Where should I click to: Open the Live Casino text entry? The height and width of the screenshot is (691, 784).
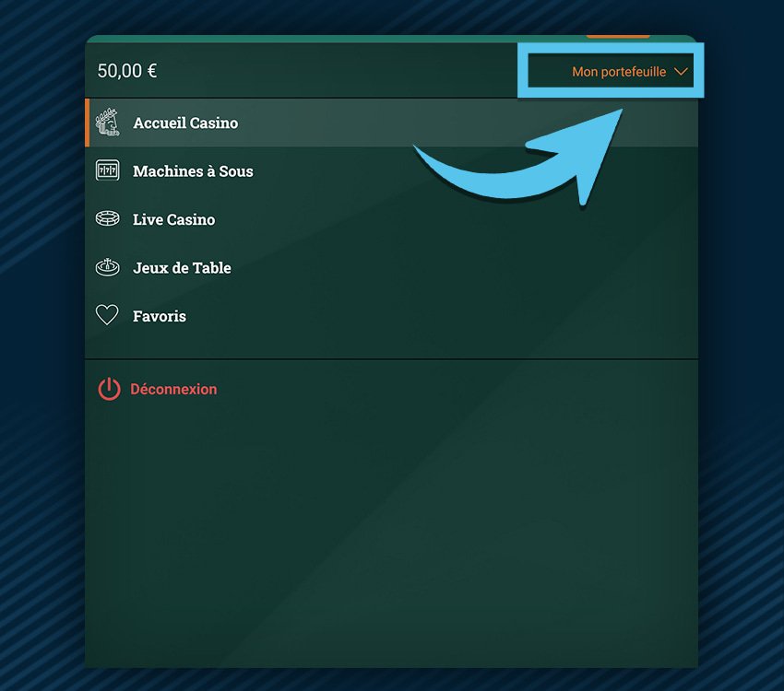click(x=173, y=219)
